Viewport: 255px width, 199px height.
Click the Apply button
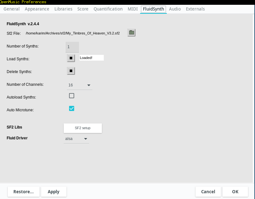[x=53, y=192]
